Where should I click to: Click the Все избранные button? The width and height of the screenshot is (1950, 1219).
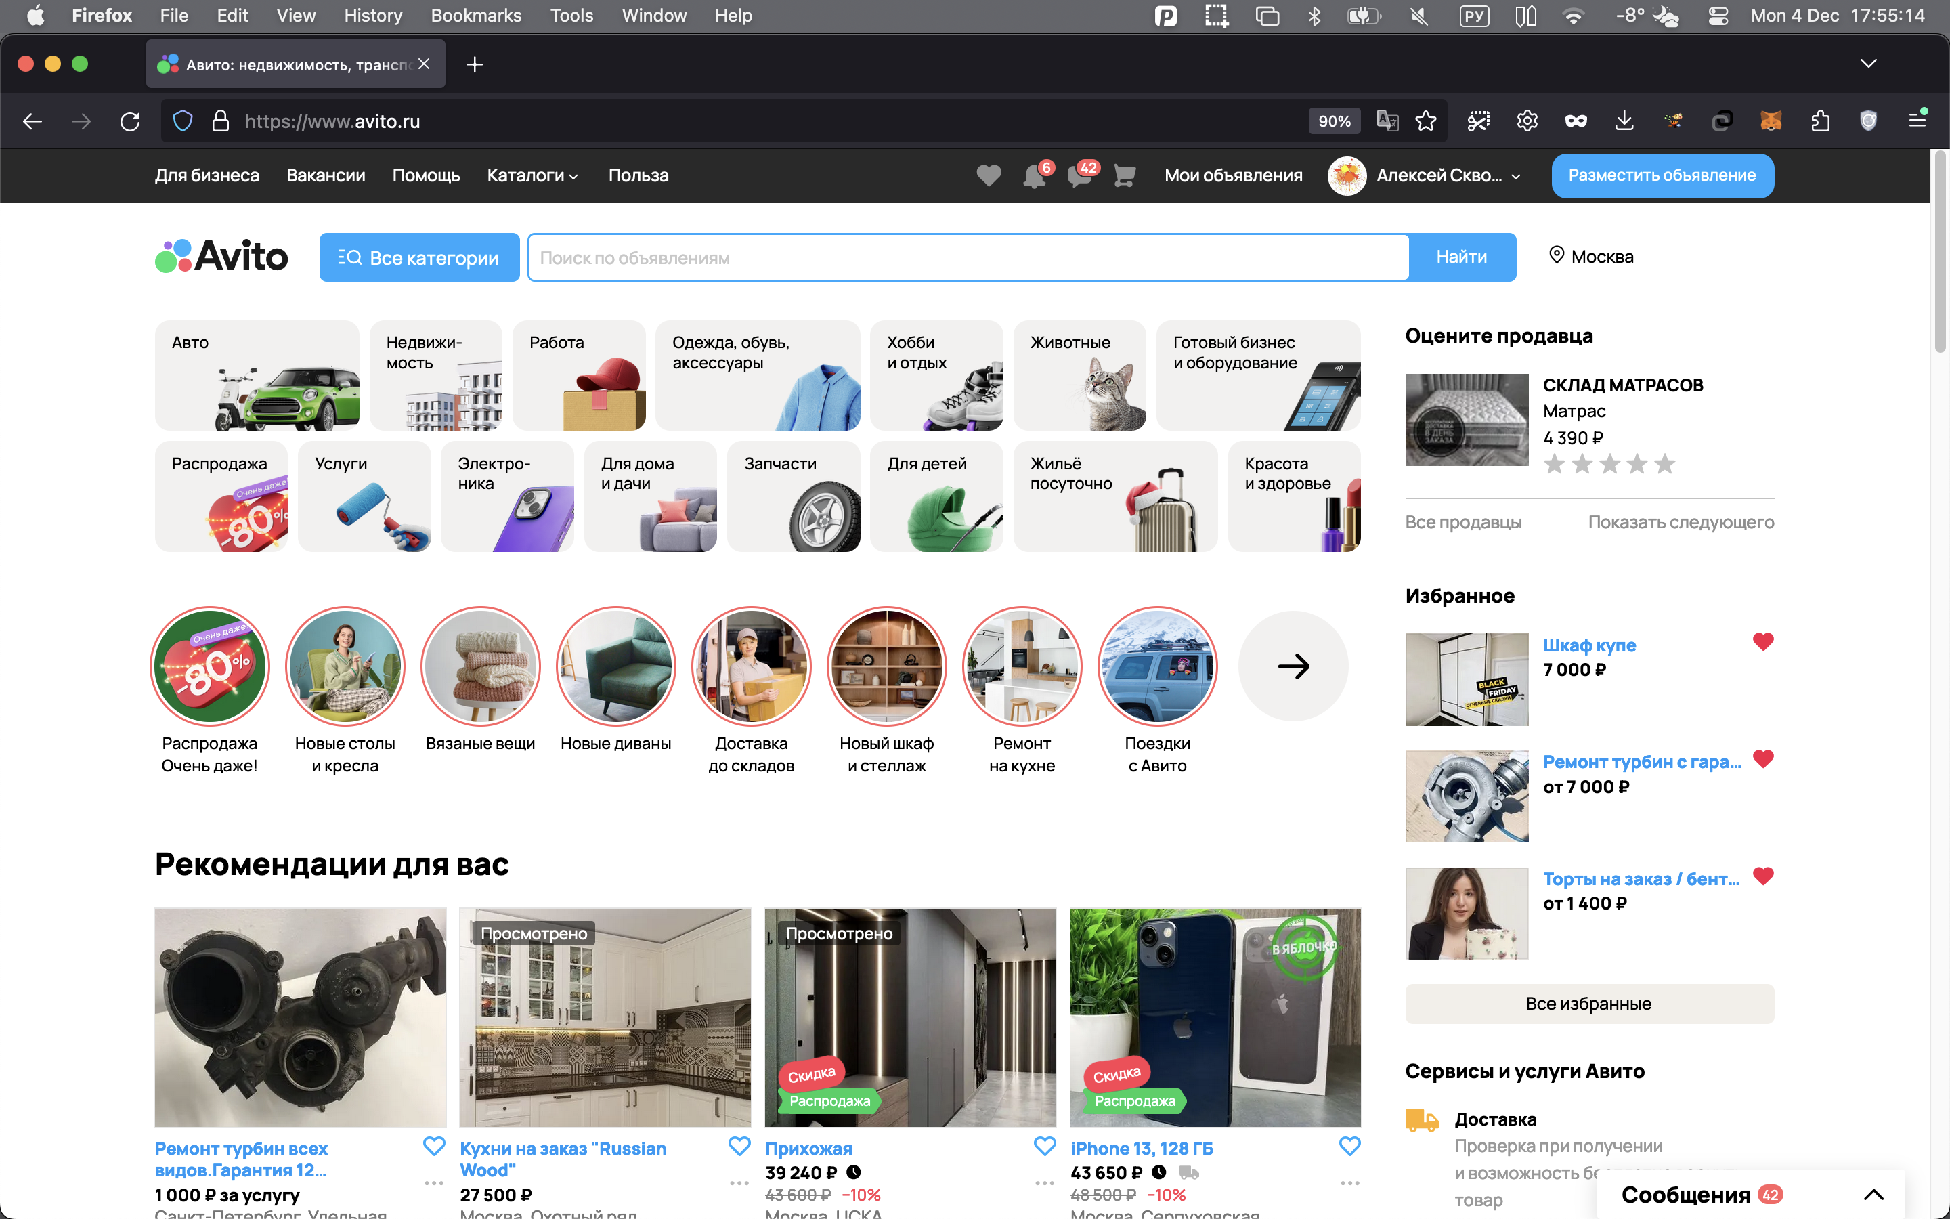click(x=1588, y=1004)
